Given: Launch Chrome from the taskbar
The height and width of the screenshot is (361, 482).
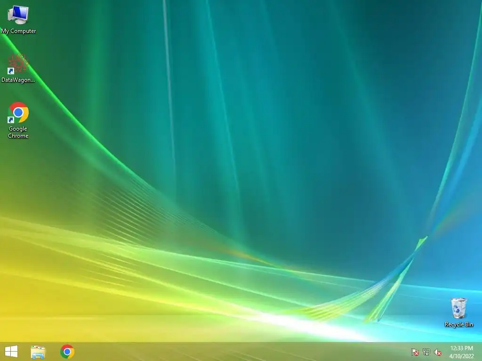Looking at the screenshot, I should tap(67, 352).
